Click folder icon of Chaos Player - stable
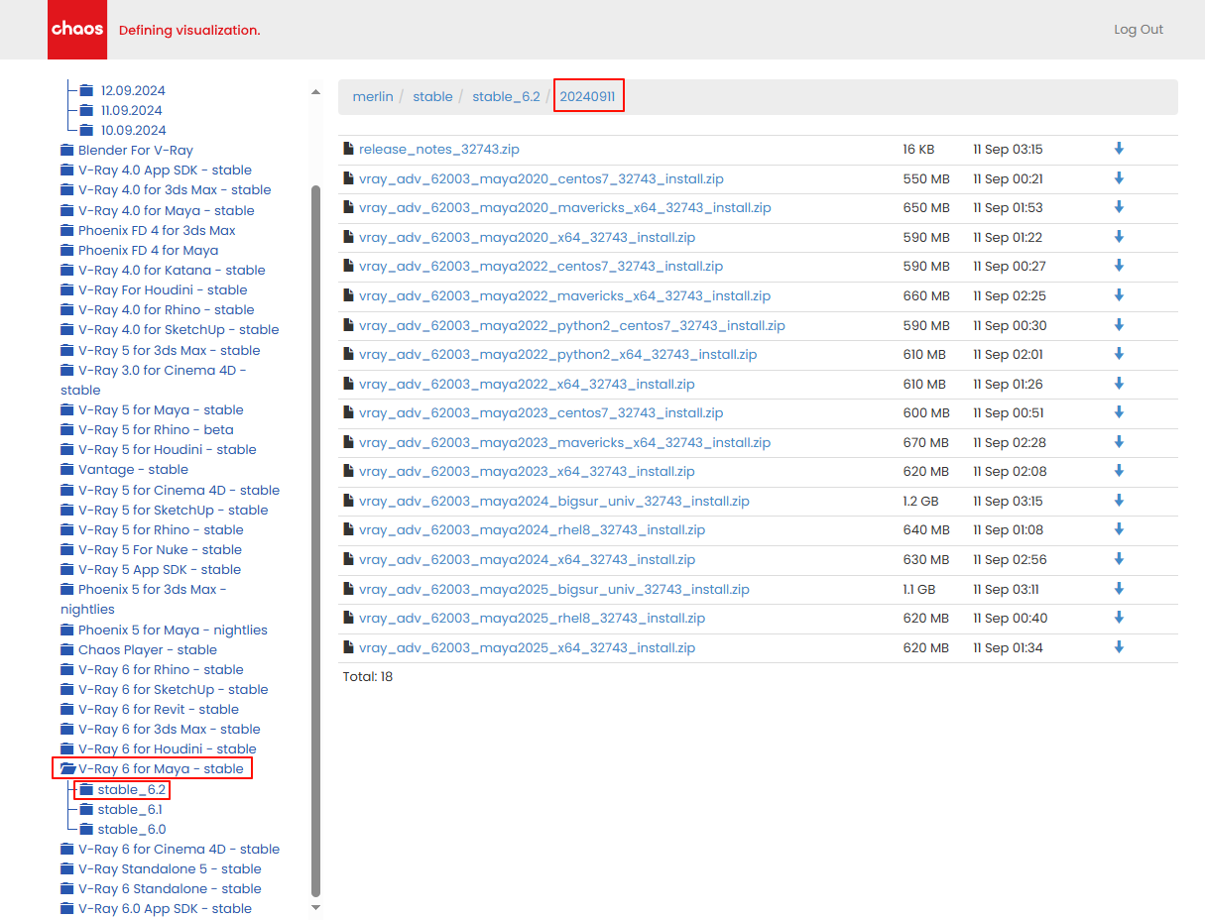1205x920 pixels. click(67, 650)
